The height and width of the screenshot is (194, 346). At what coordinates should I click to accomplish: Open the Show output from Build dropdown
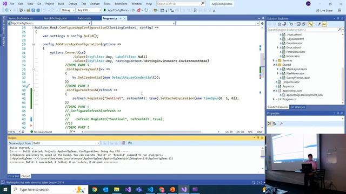[x=66, y=143]
